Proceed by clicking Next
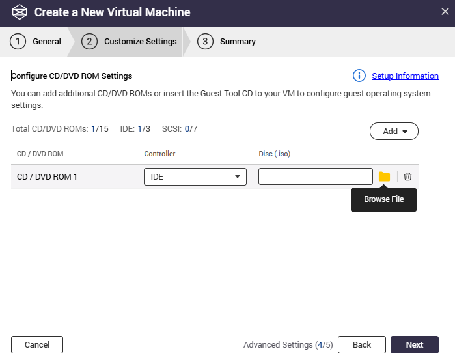The height and width of the screenshot is (360, 455). click(414, 345)
